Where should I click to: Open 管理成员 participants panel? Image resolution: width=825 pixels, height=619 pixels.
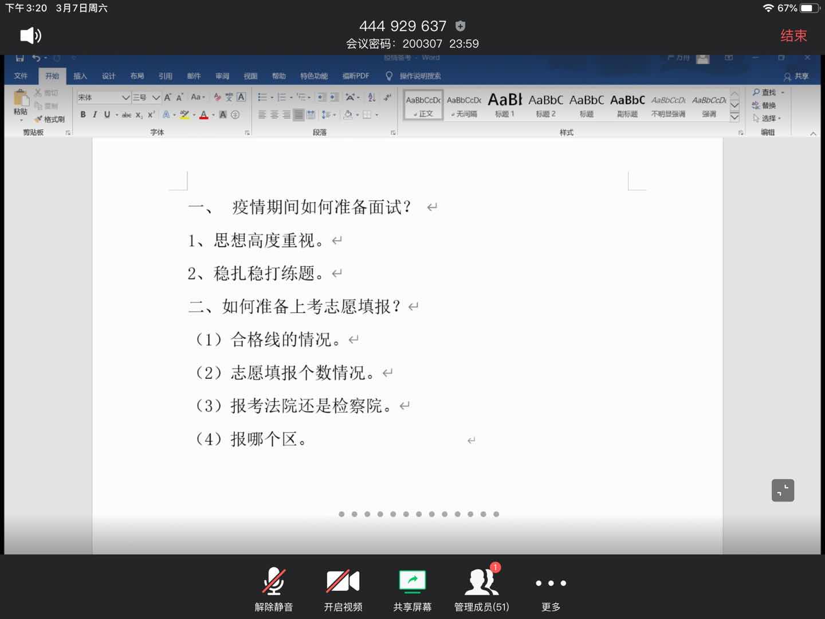pos(481,589)
